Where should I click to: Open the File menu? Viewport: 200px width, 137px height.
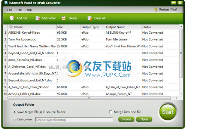(x=10, y=10)
